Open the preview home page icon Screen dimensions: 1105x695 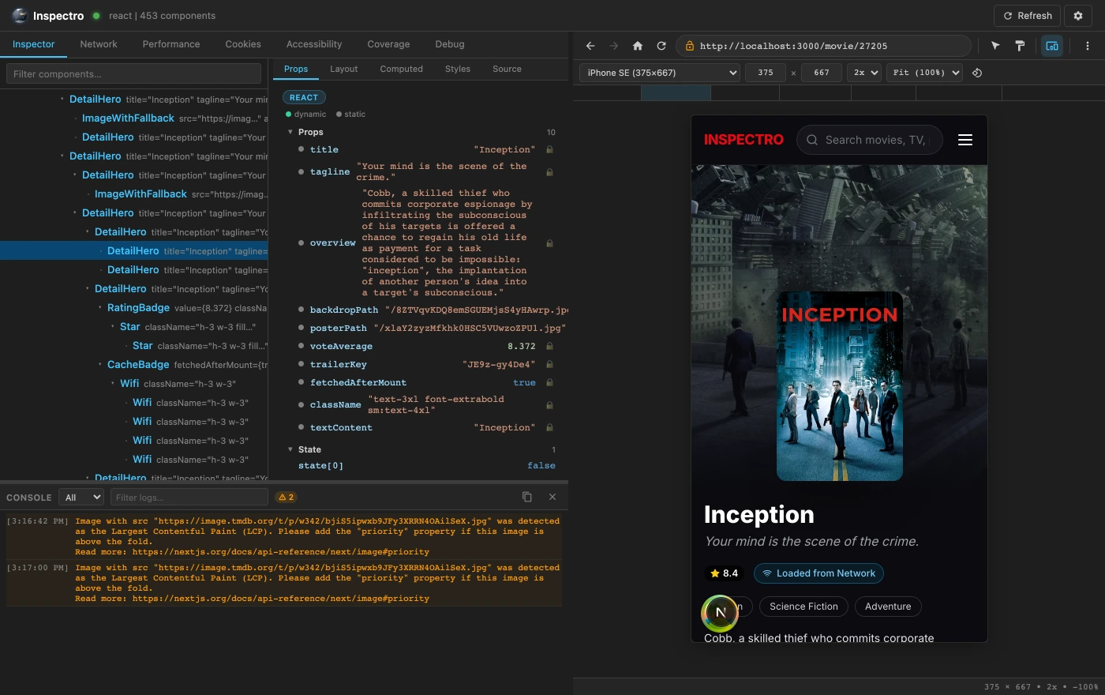pyautogui.click(x=638, y=46)
